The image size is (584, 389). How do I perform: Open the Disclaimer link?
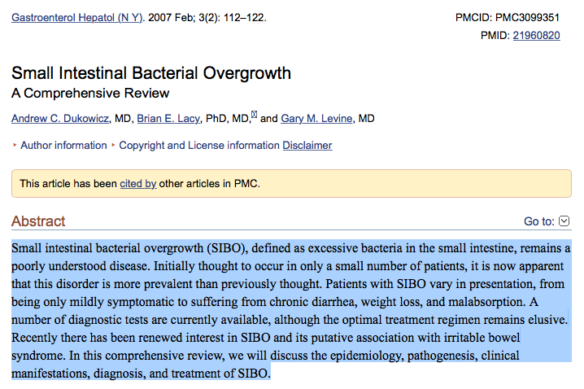307,146
